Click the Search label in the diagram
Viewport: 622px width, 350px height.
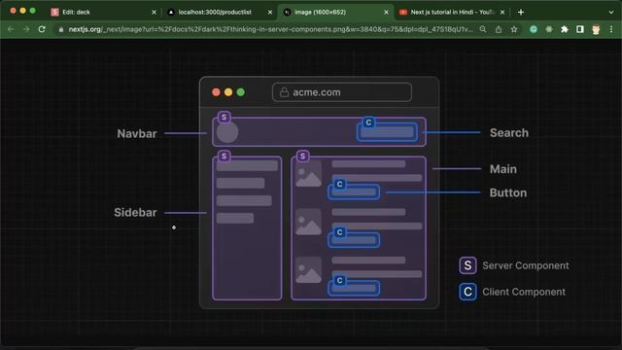pos(509,133)
